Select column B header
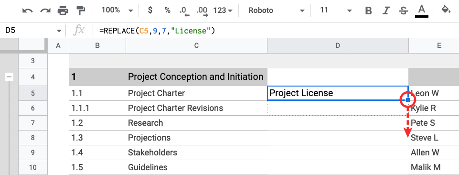459x175 pixels. click(x=97, y=45)
